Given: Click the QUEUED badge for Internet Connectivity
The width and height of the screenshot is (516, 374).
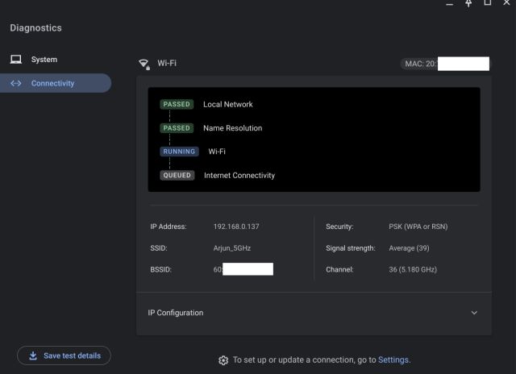Looking at the screenshot, I should [177, 175].
